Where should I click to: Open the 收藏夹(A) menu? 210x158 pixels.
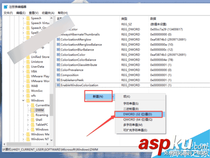(x=48, y=13)
